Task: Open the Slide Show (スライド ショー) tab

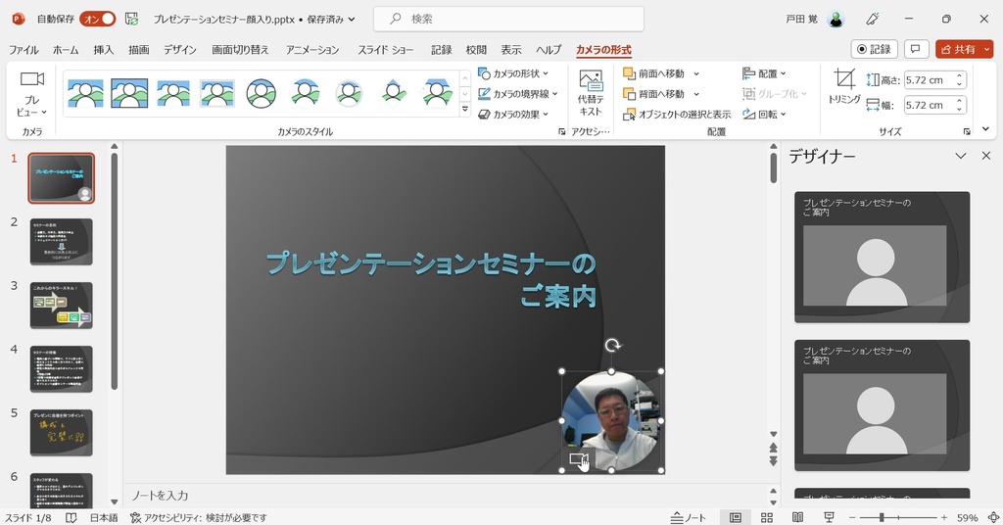Action: (x=386, y=50)
